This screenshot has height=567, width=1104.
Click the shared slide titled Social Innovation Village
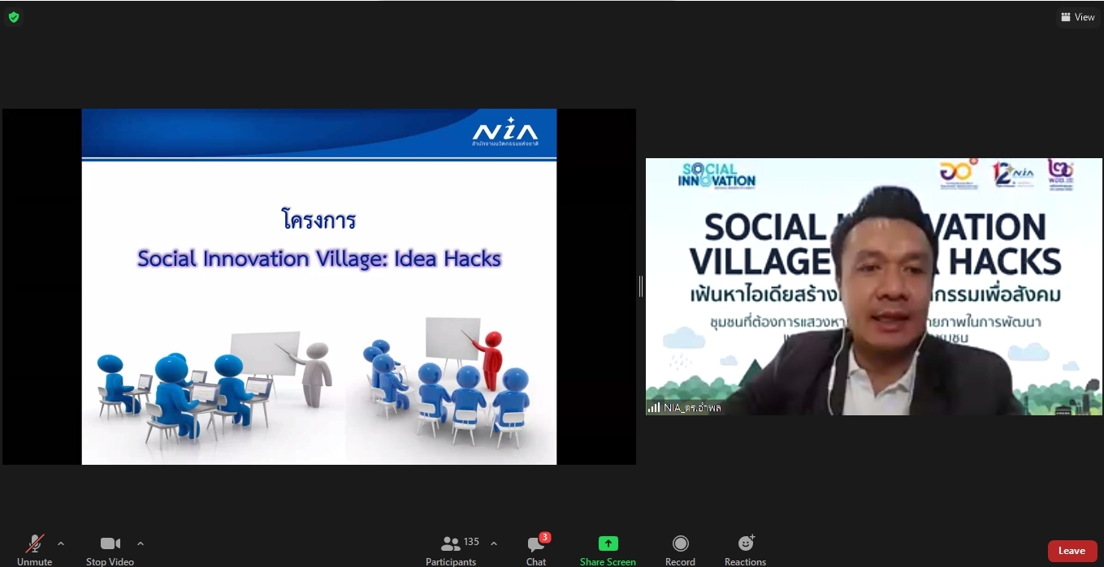tap(319, 286)
